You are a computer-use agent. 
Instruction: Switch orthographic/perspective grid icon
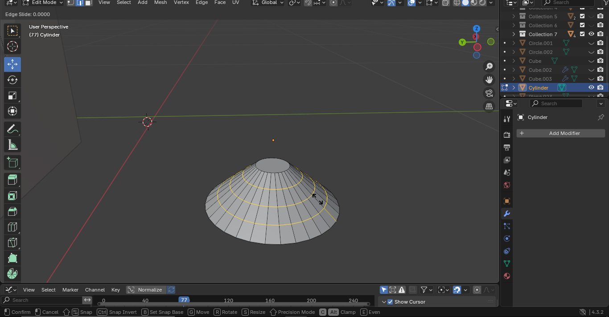(x=489, y=107)
